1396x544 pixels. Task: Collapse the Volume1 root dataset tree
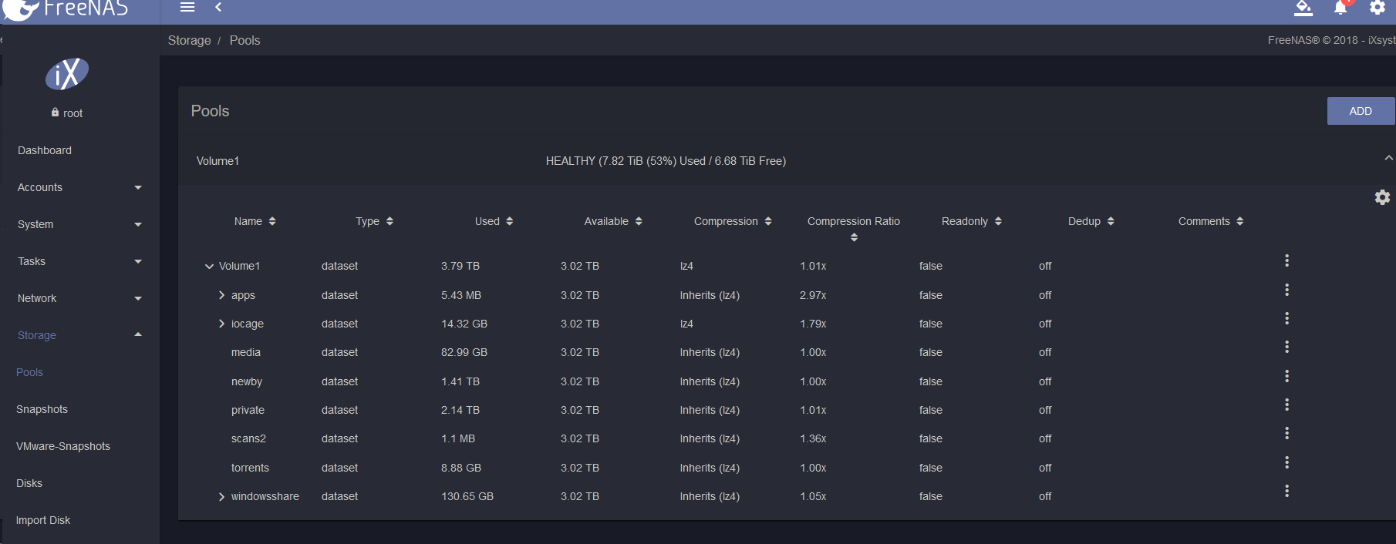[209, 267]
